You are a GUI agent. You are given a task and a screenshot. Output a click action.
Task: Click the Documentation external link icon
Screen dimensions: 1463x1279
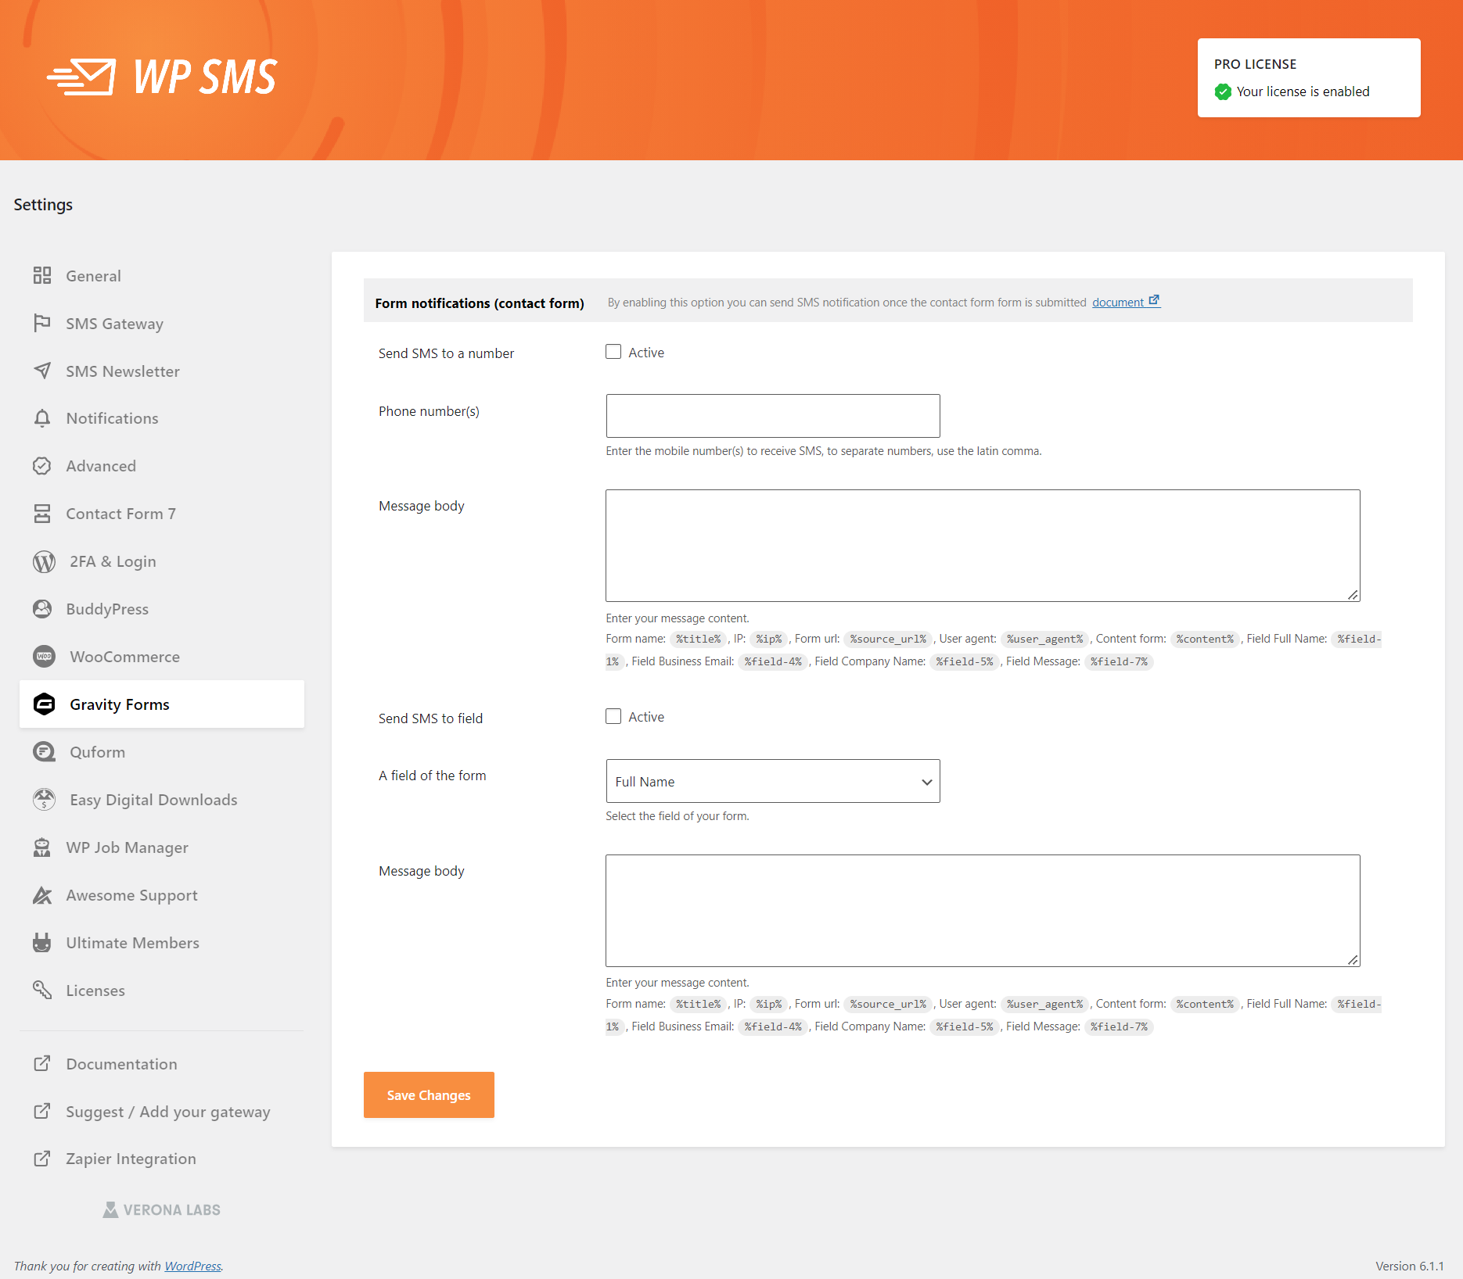(x=42, y=1063)
